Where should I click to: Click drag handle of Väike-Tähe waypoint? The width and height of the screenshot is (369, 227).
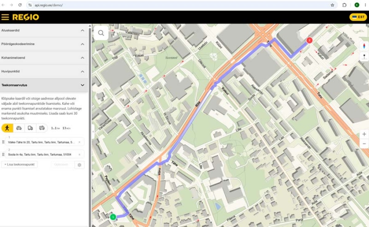(x=3, y=142)
